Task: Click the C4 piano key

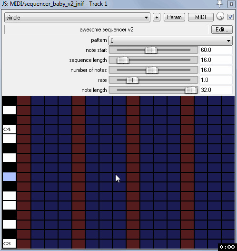Action: [9, 129]
